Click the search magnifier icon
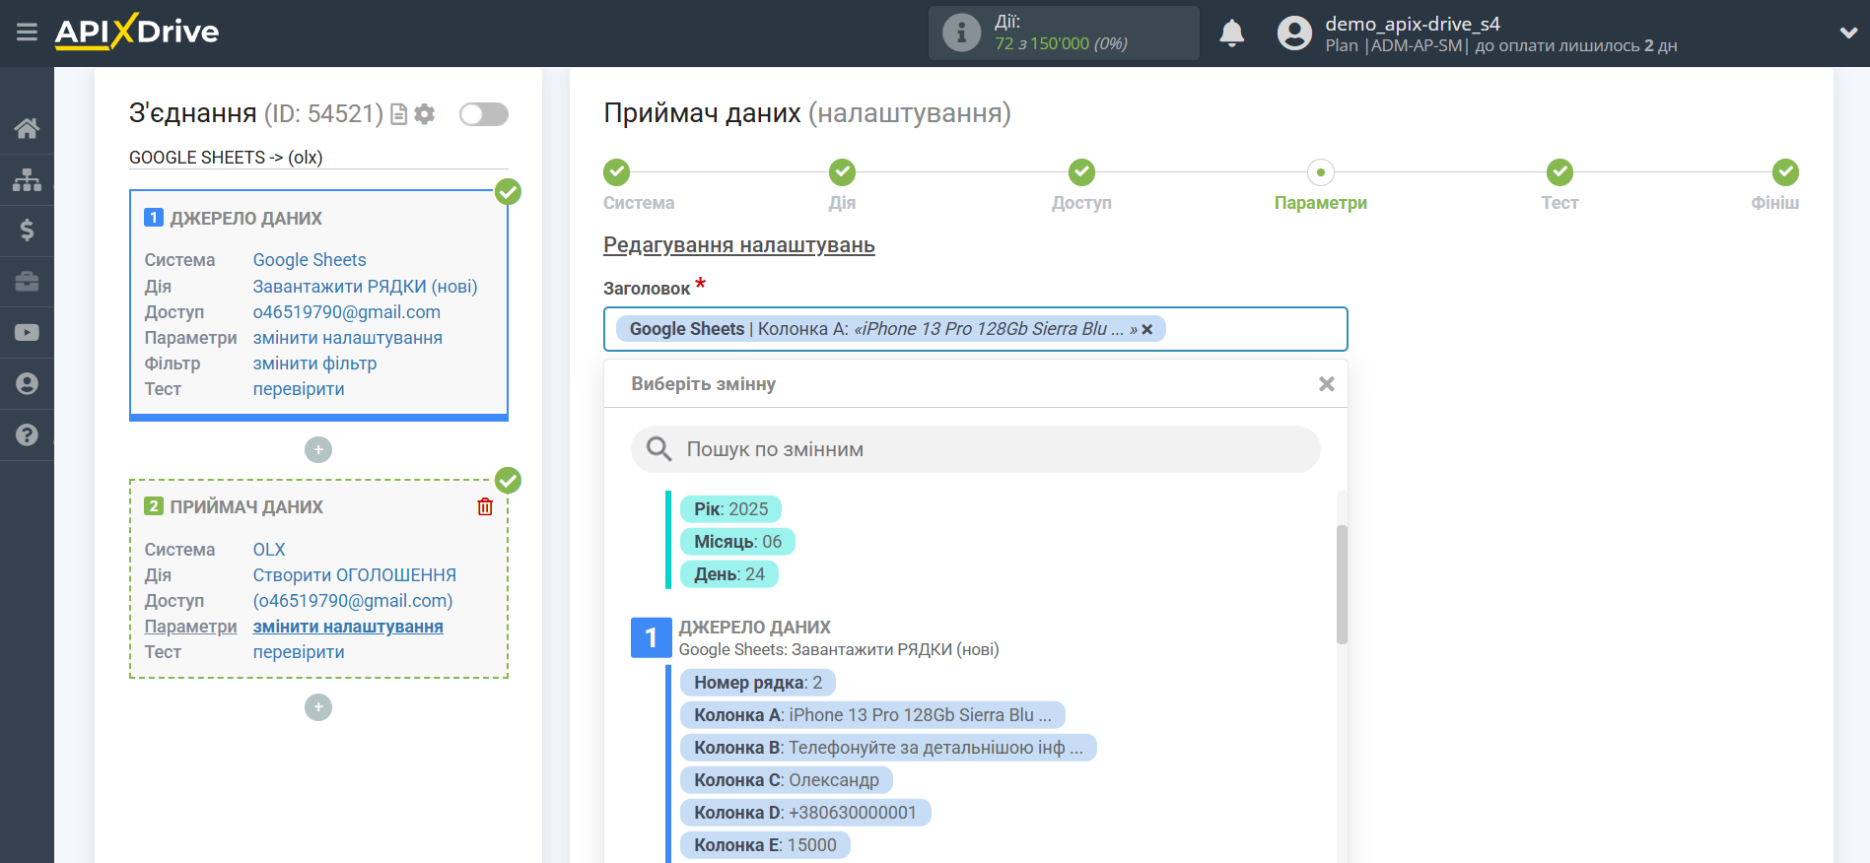 (x=658, y=449)
